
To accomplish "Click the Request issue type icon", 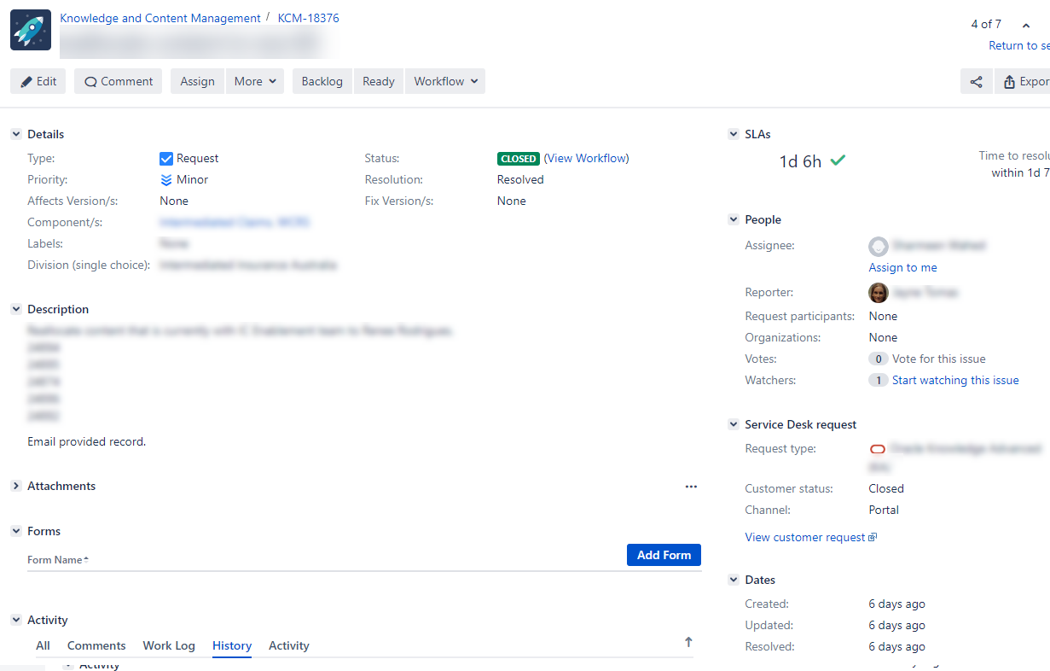I will tap(166, 159).
